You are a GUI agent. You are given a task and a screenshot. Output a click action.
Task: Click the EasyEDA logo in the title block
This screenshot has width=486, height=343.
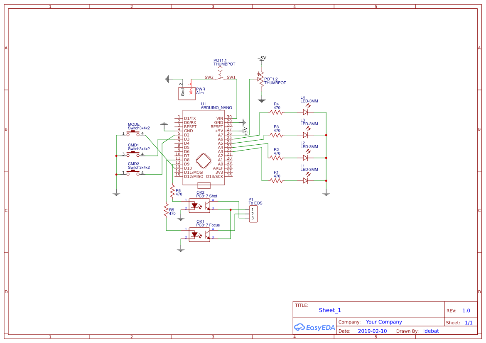pos(314,327)
